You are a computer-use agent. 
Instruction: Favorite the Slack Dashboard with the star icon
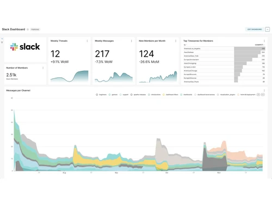click(28, 29)
